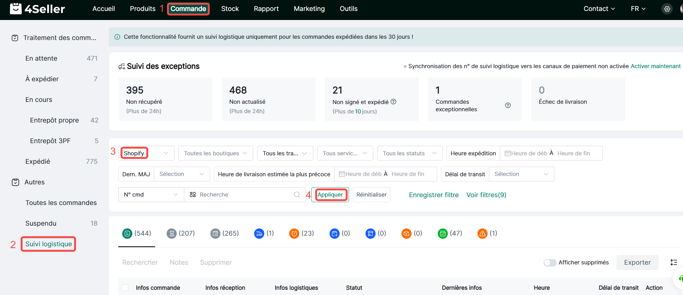This screenshot has width=683, height=295.
Task: Select the green status icon with 544 orders
Action: tap(127, 233)
